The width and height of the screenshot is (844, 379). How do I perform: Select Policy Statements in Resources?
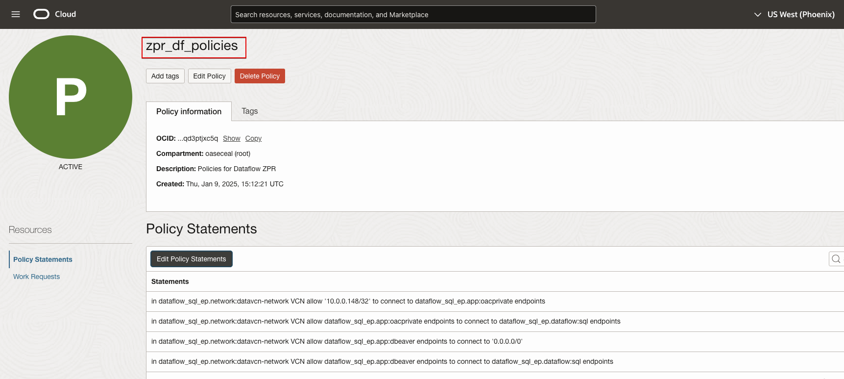(43, 259)
